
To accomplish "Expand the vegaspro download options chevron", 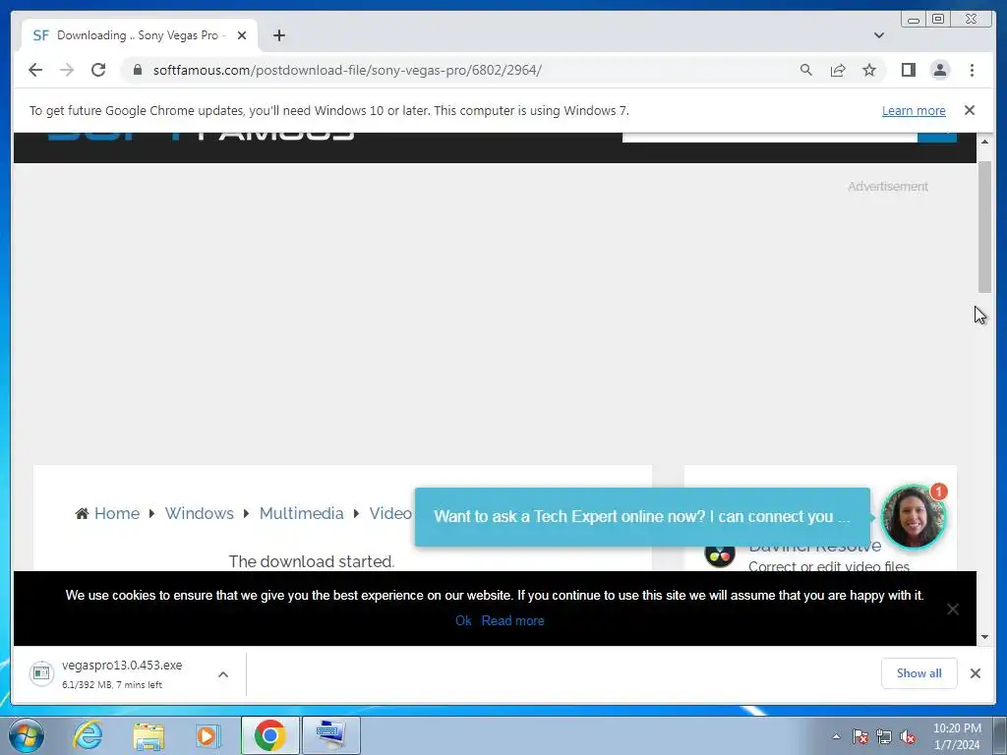I will (x=223, y=674).
